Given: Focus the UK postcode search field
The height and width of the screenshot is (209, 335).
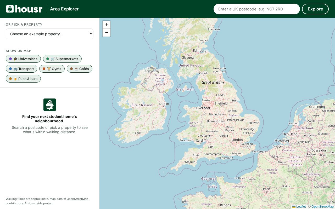Looking at the screenshot, I should click(257, 9).
